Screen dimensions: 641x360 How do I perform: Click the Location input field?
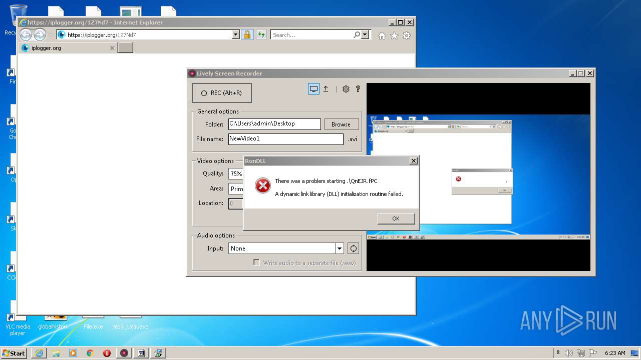[x=236, y=203]
